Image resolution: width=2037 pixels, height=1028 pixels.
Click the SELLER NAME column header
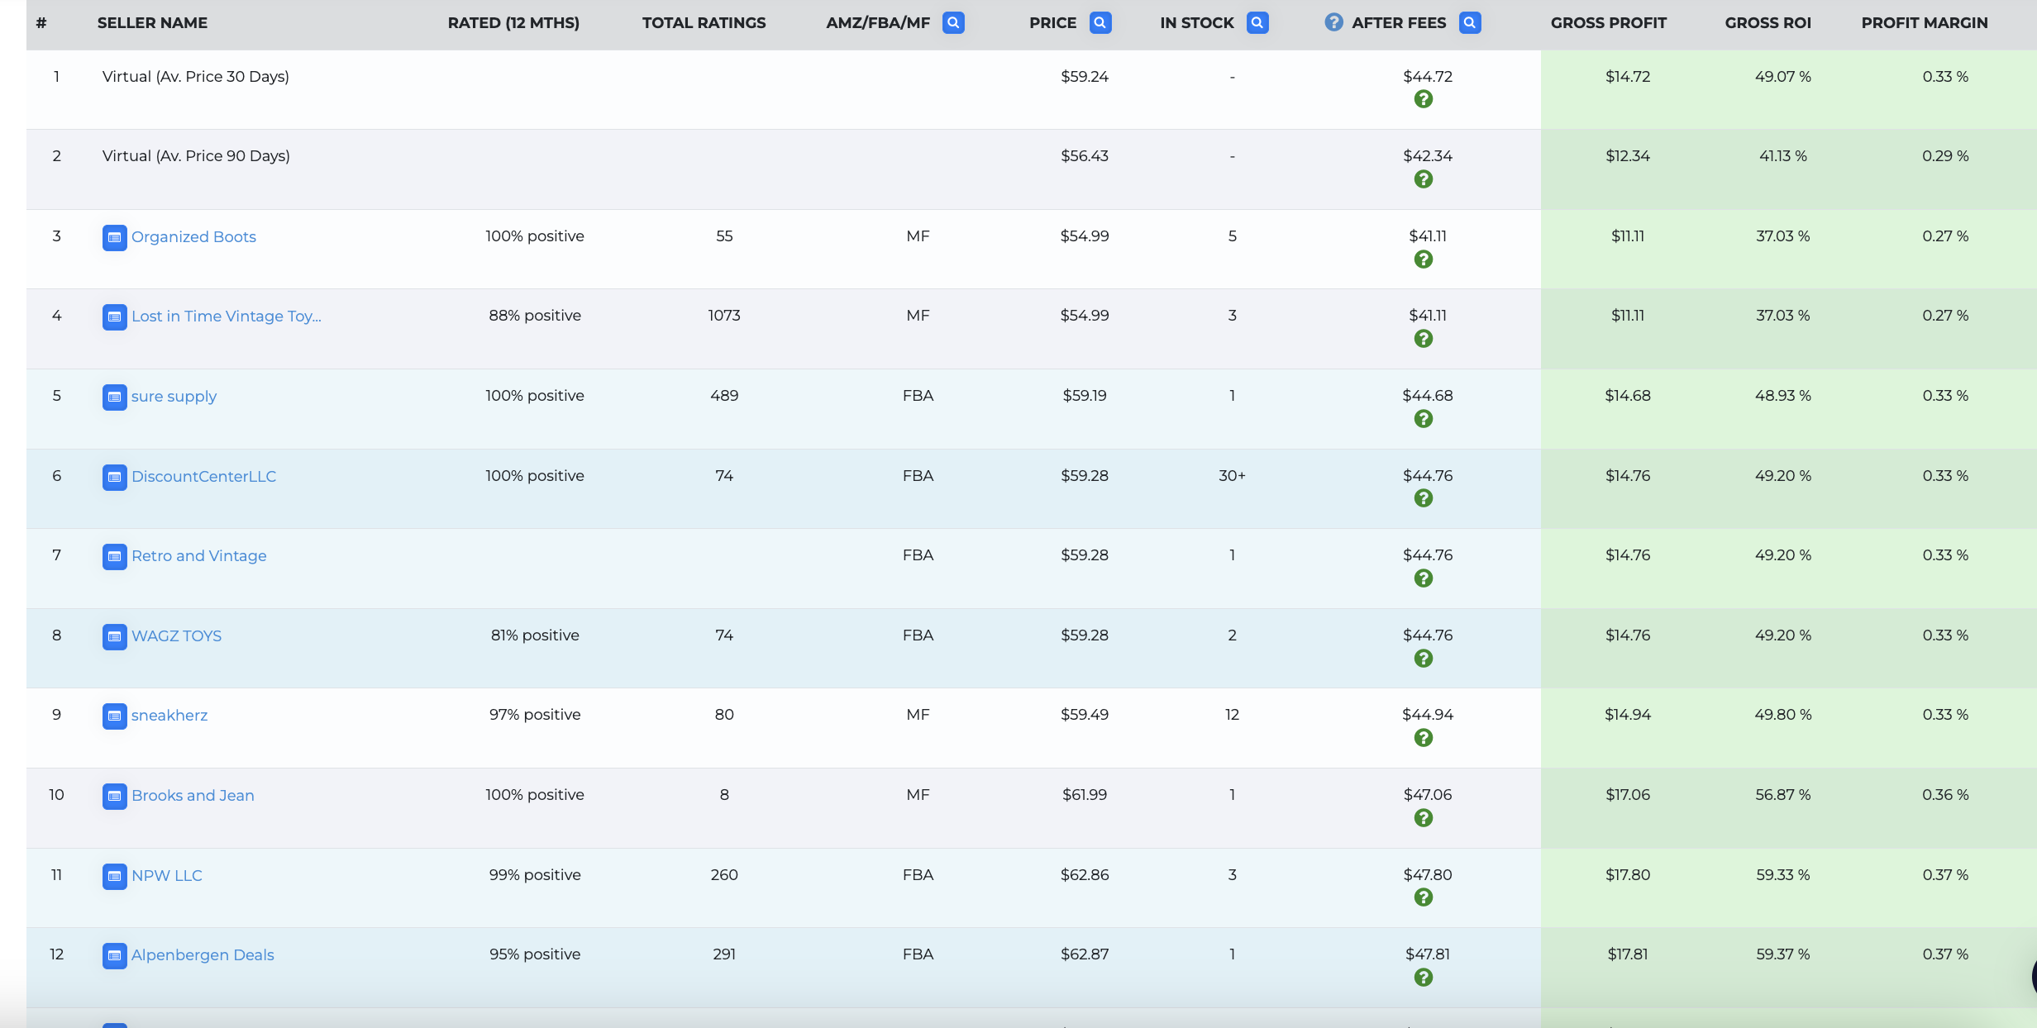(x=152, y=23)
